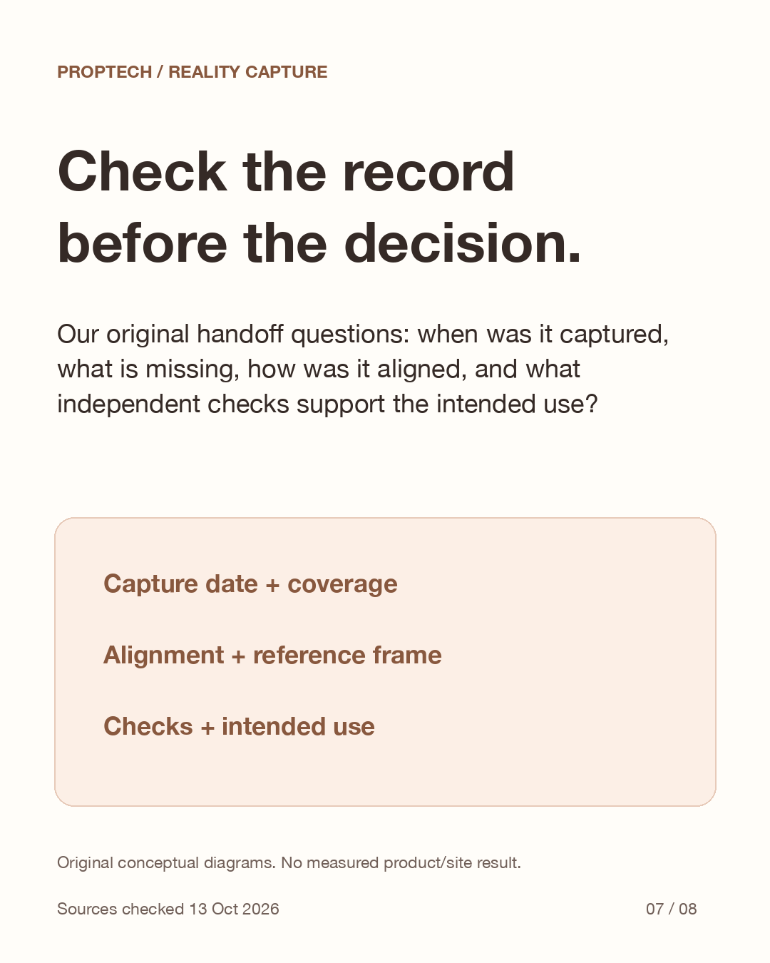Click the 'Sources checked' footer label
The width and height of the screenshot is (770, 963).
pyautogui.click(x=120, y=909)
